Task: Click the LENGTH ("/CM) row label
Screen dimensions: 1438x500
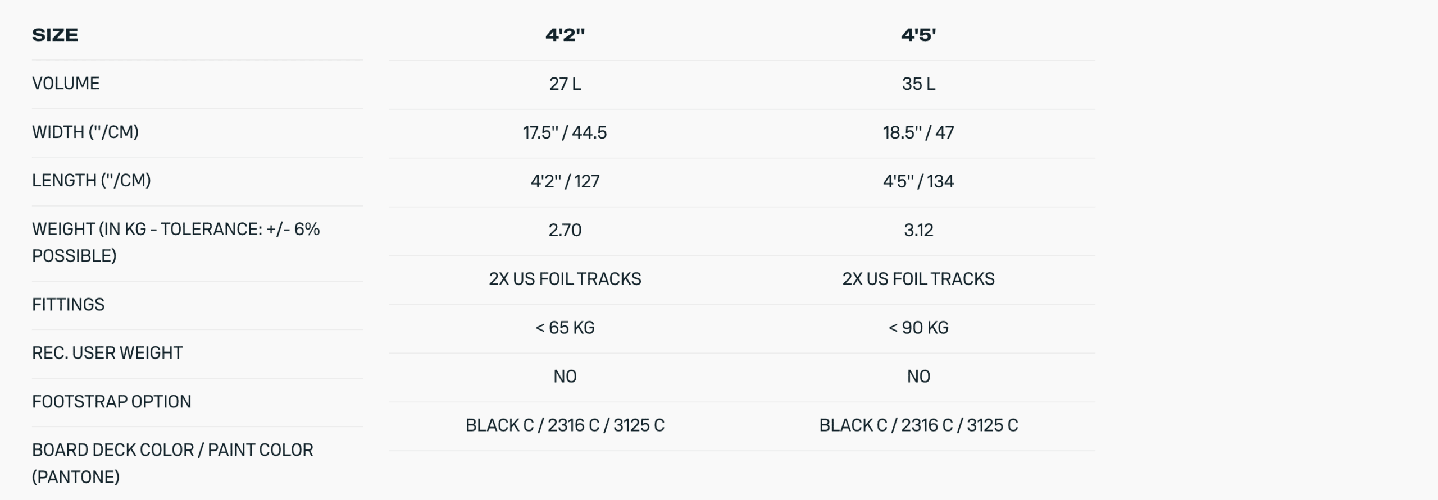Action: click(x=92, y=181)
